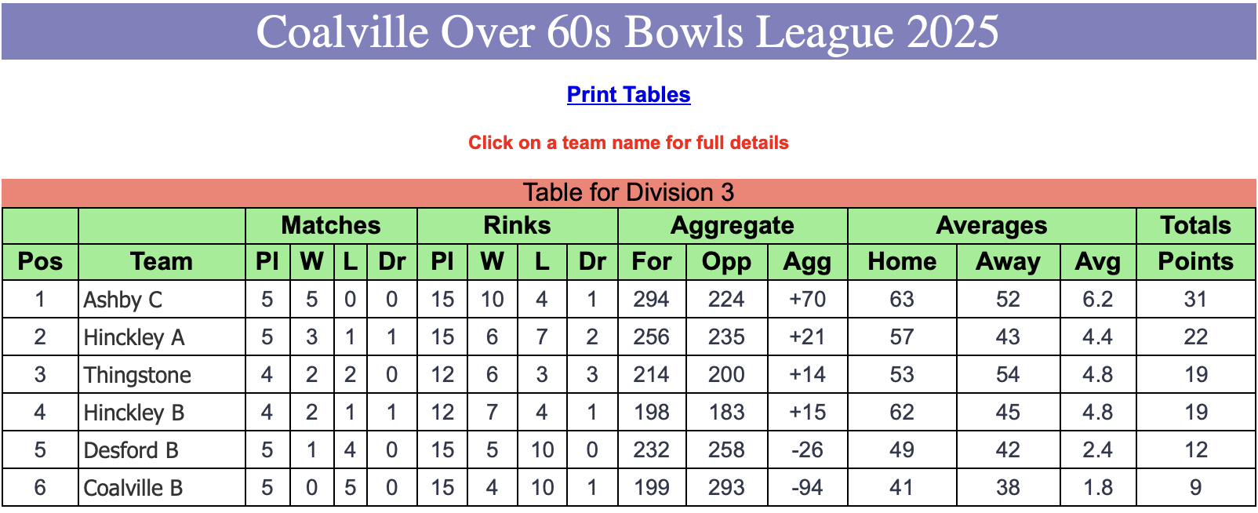This screenshot has height=513, width=1258.
Task: Click Coalville B team name
Action: click(133, 488)
